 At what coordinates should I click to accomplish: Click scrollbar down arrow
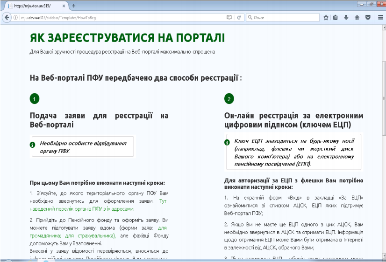click(x=384, y=256)
